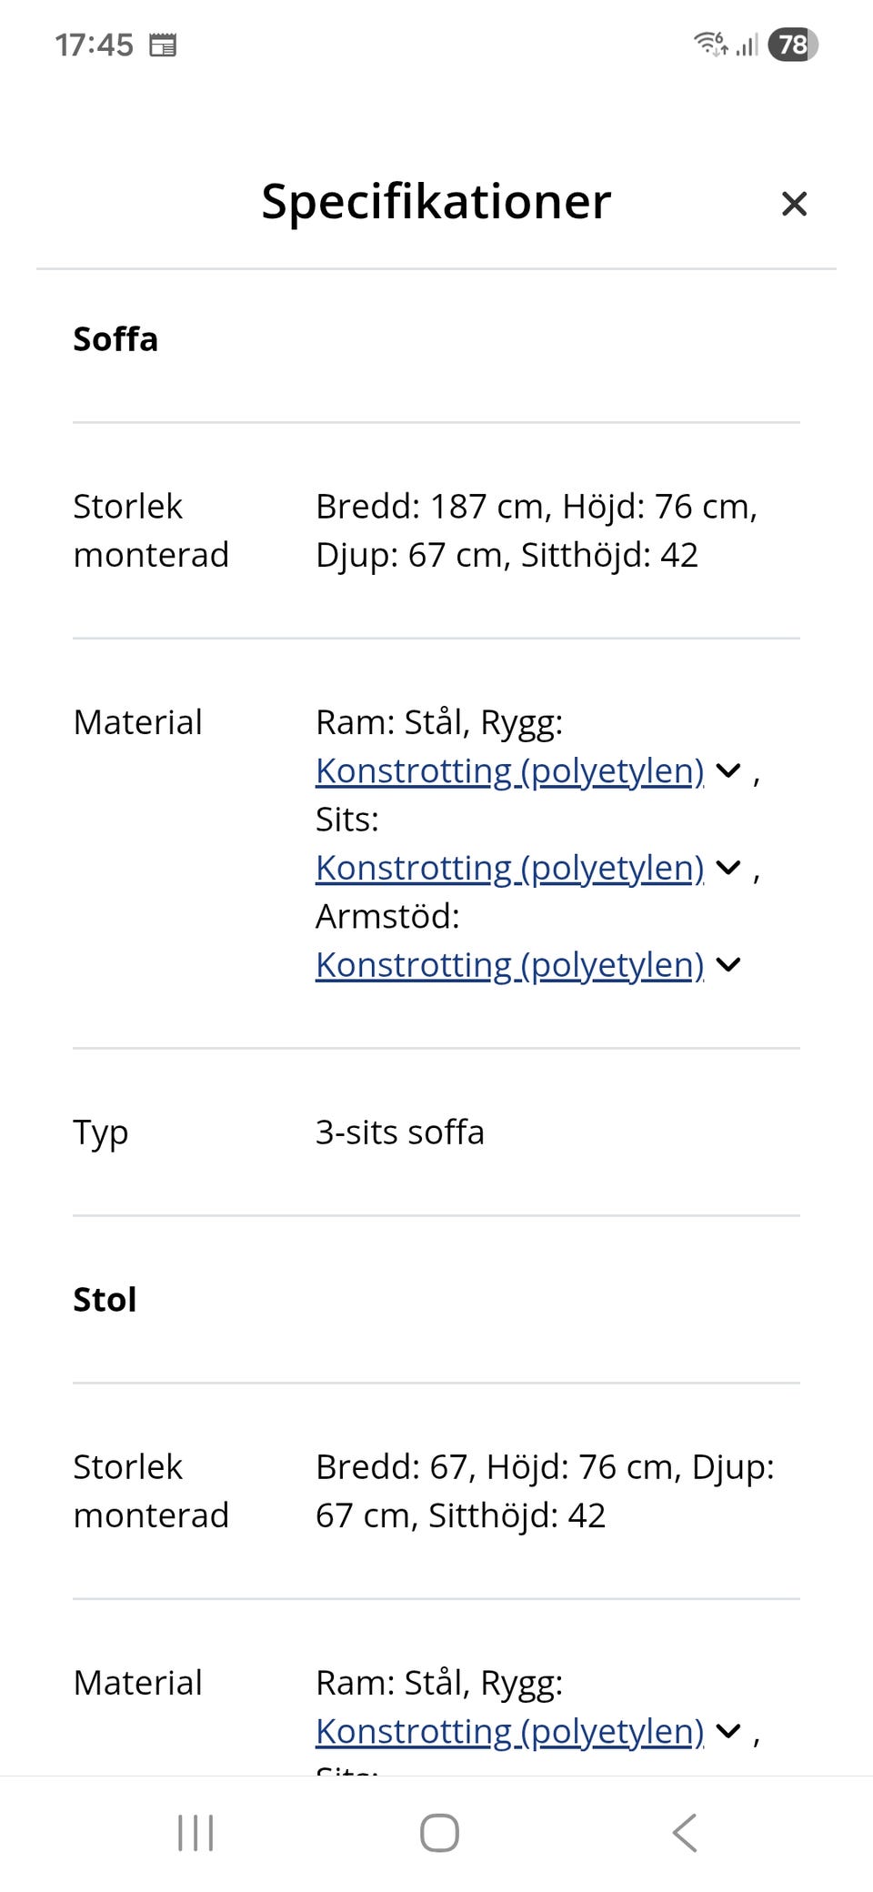873x1892 pixels.
Task: Open the Stol section's Konstrotting link
Action: pos(509,1732)
